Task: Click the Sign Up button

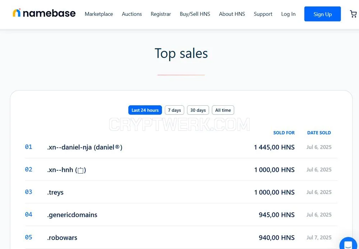Action: [322, 14]
